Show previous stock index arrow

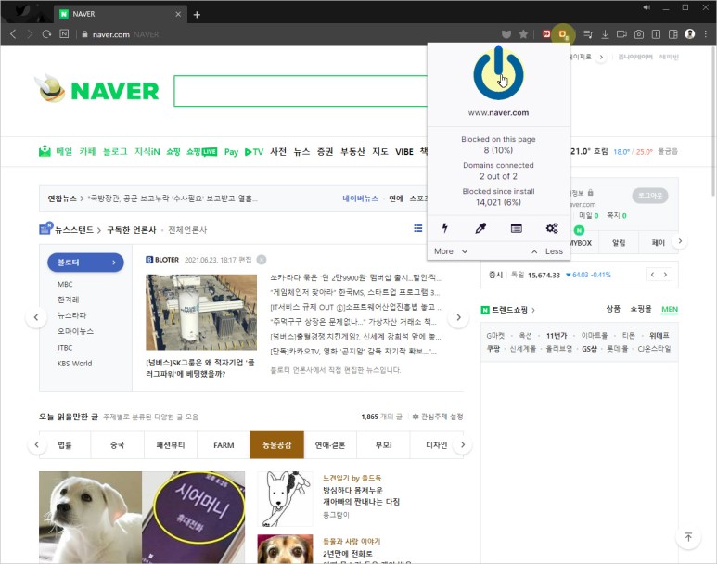click(x=652, y=275)
